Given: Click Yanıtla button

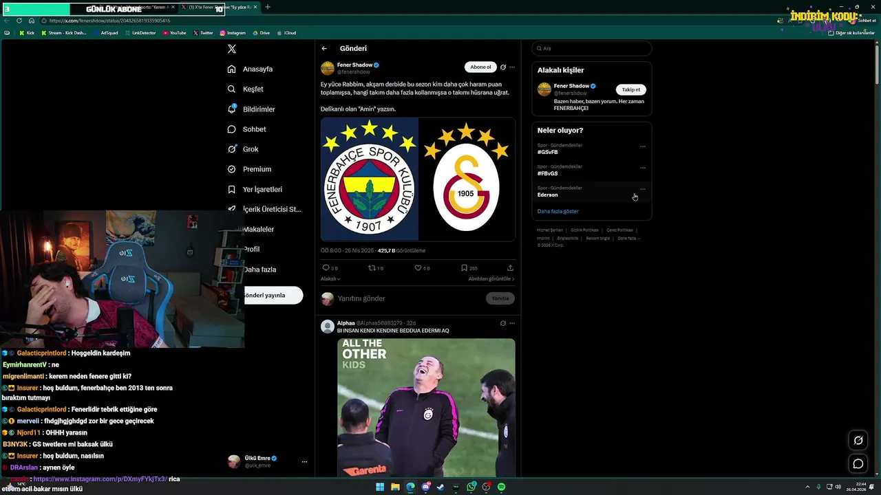Looking at the screenshot, I should click(500, 298).
